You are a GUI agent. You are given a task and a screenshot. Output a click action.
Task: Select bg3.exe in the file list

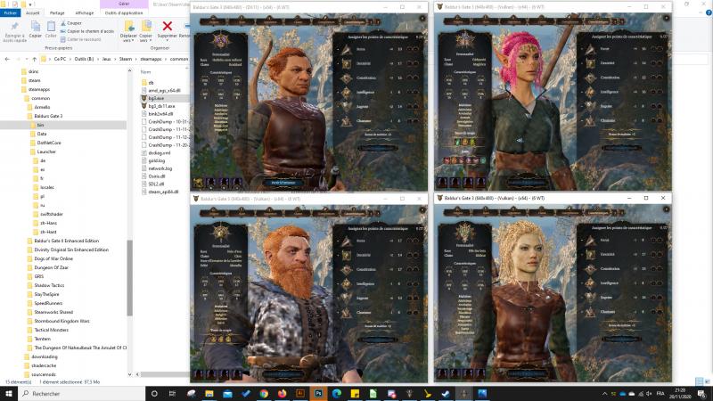coord(156,98)
